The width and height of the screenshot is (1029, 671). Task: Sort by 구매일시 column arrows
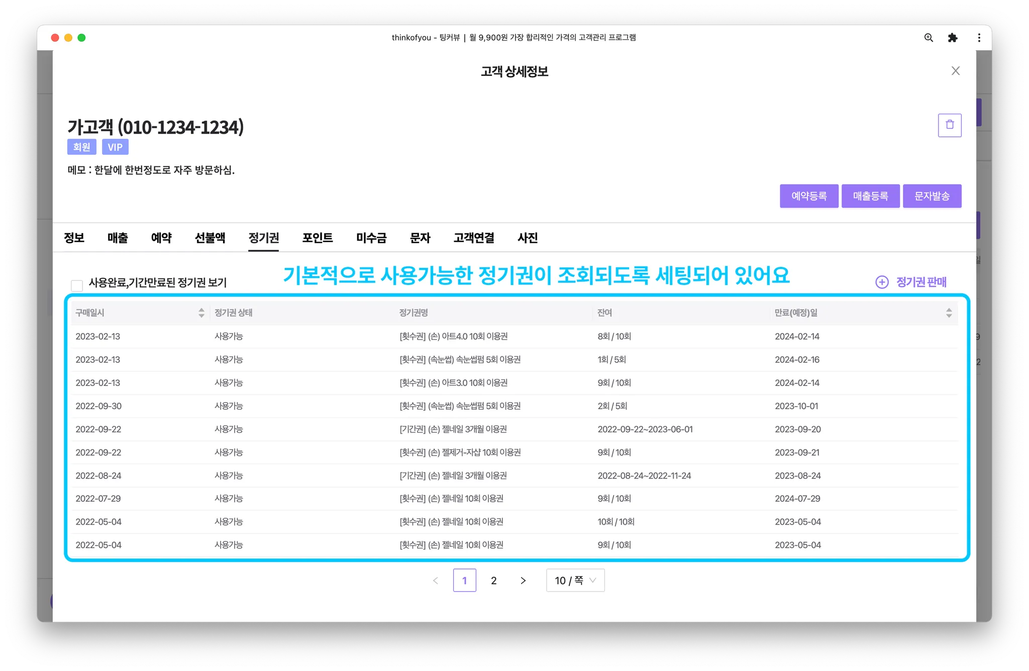(x=201, y=313)
